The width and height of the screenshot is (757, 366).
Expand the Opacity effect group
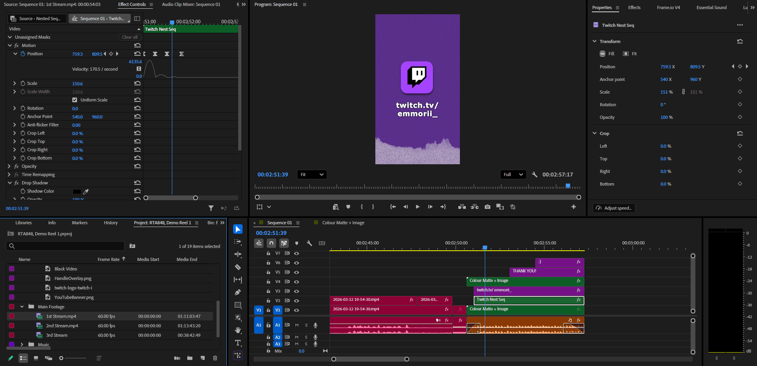pyautogui.click(x=9, y=166)
